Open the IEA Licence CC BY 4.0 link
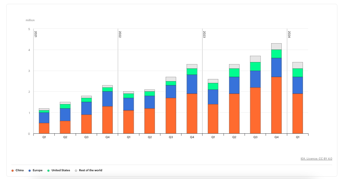343x179 pixels. pyautogui.click(x=316, y=159)
